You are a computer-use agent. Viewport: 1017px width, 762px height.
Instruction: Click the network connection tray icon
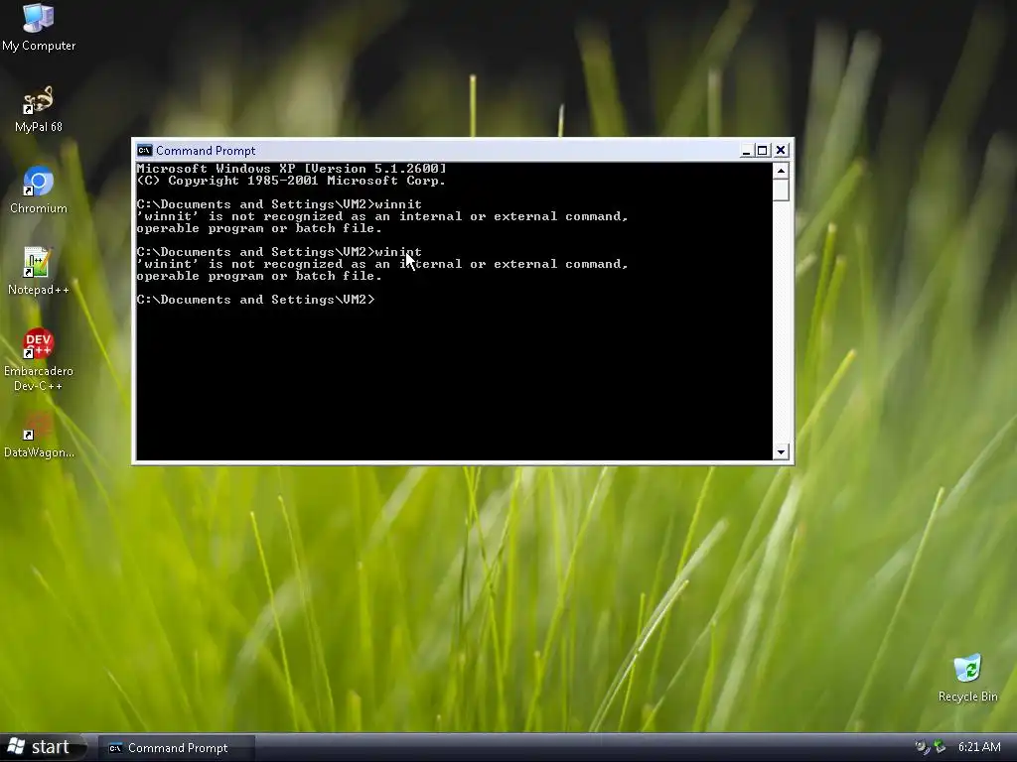coord(940,747)
